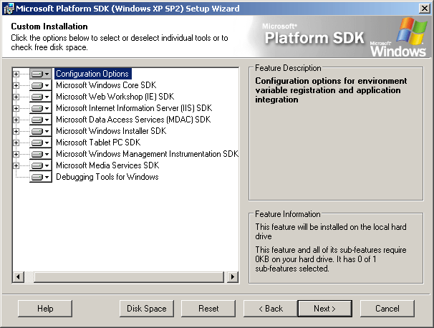Viewport: 434px width, 328px height.
Task: Expand the Microsoft Windows Core SDK node
Action: 16,85
